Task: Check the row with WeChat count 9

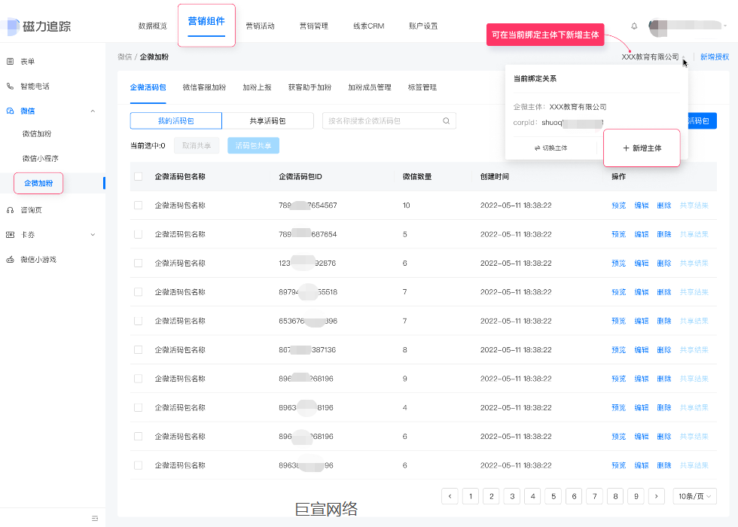Action: point(138,379)
